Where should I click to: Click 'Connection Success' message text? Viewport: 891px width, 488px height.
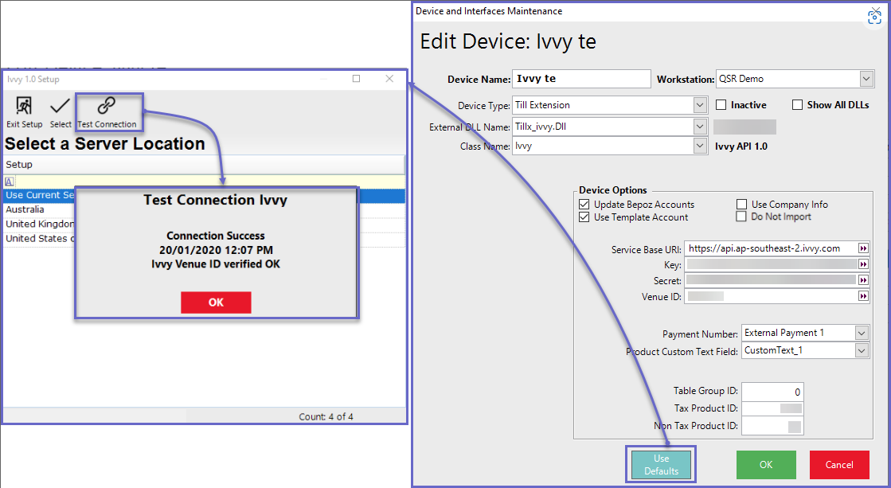pos(216,236)
